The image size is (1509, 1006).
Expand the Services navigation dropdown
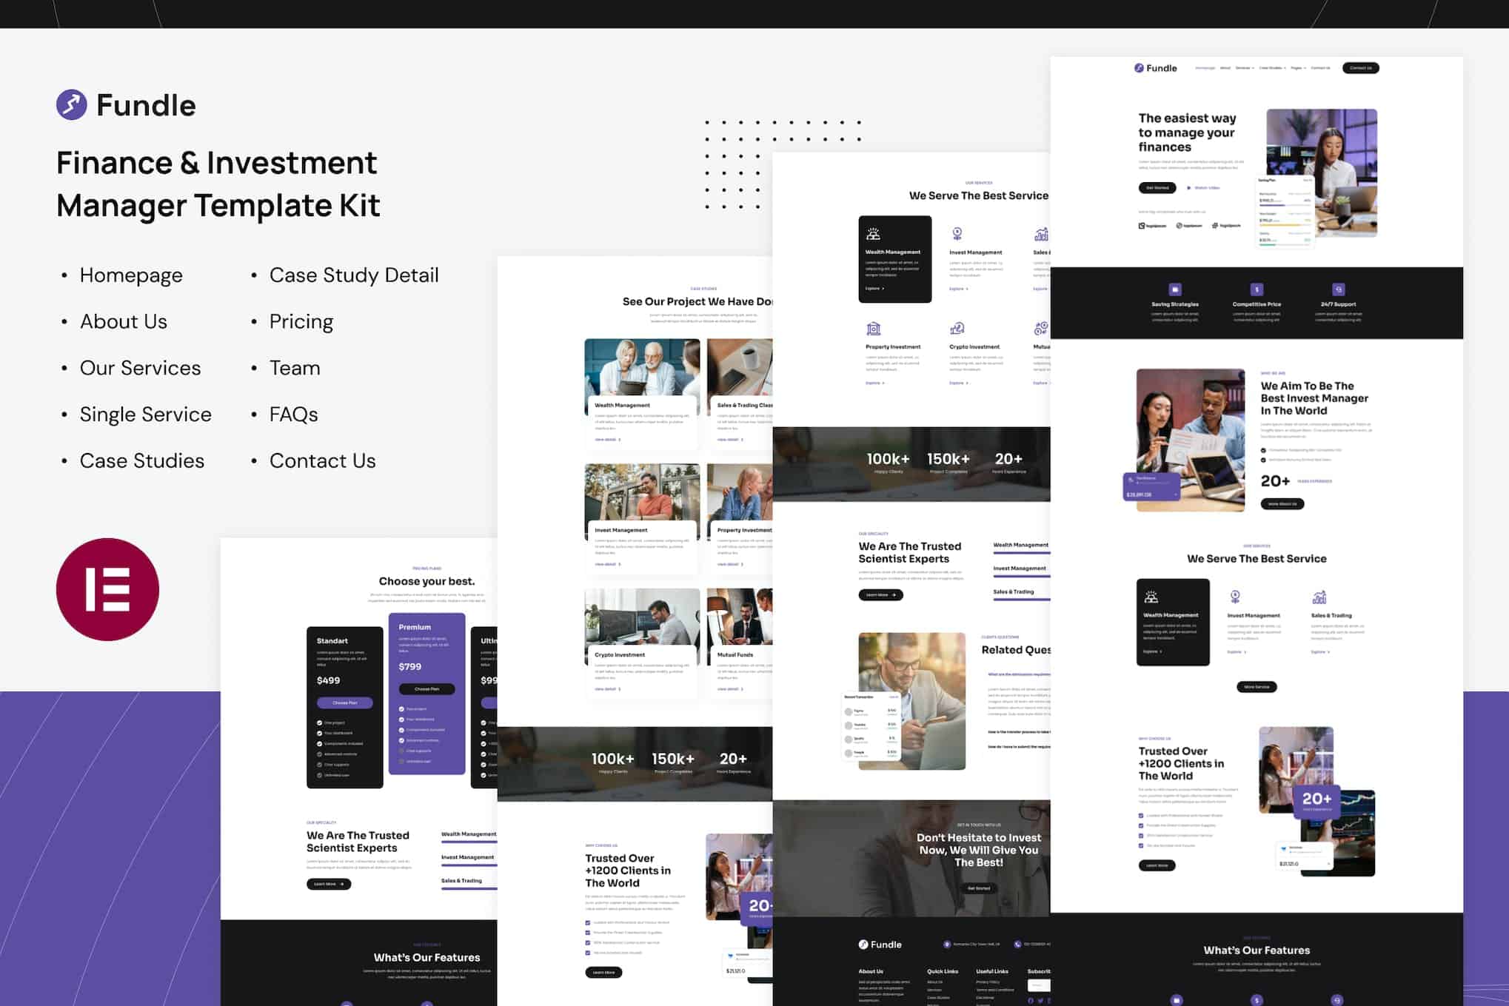1245,67
